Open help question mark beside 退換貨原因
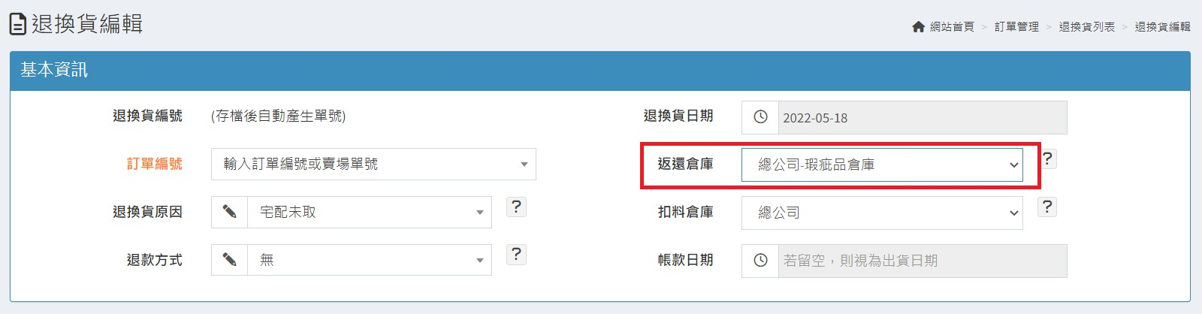This screenshot has height=314, width=1202. [x=516, y=207]
